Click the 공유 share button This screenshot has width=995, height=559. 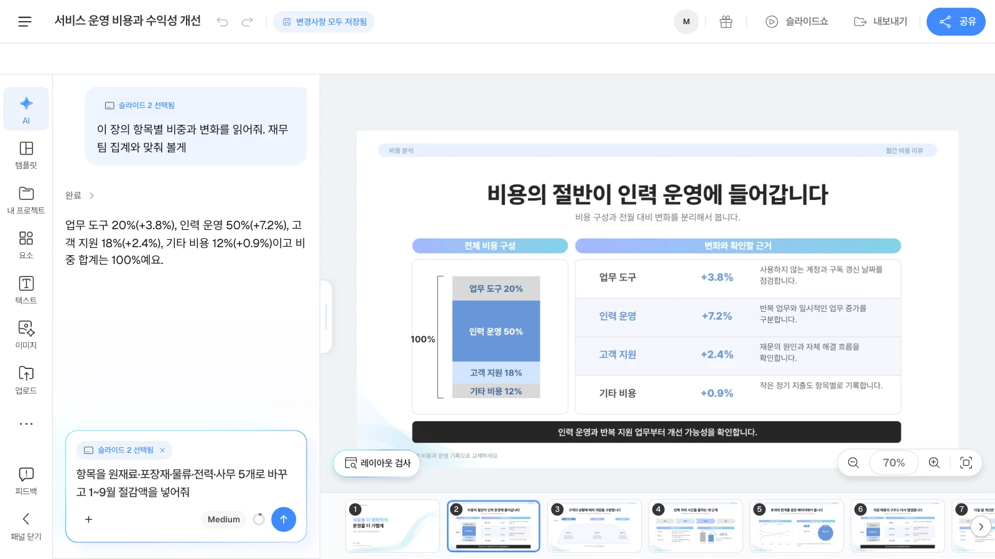(956, 22)
